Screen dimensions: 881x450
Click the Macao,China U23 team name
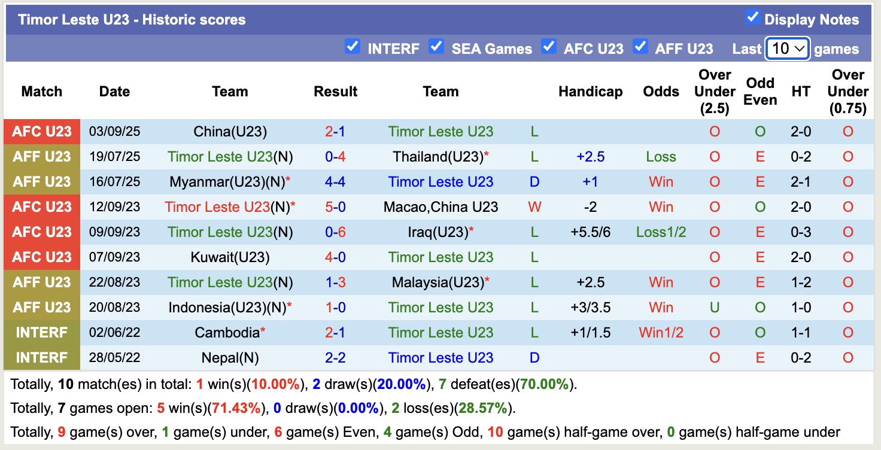tap(440, 207)
